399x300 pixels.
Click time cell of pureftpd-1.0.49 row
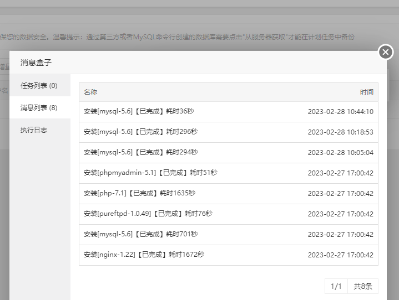341,214
